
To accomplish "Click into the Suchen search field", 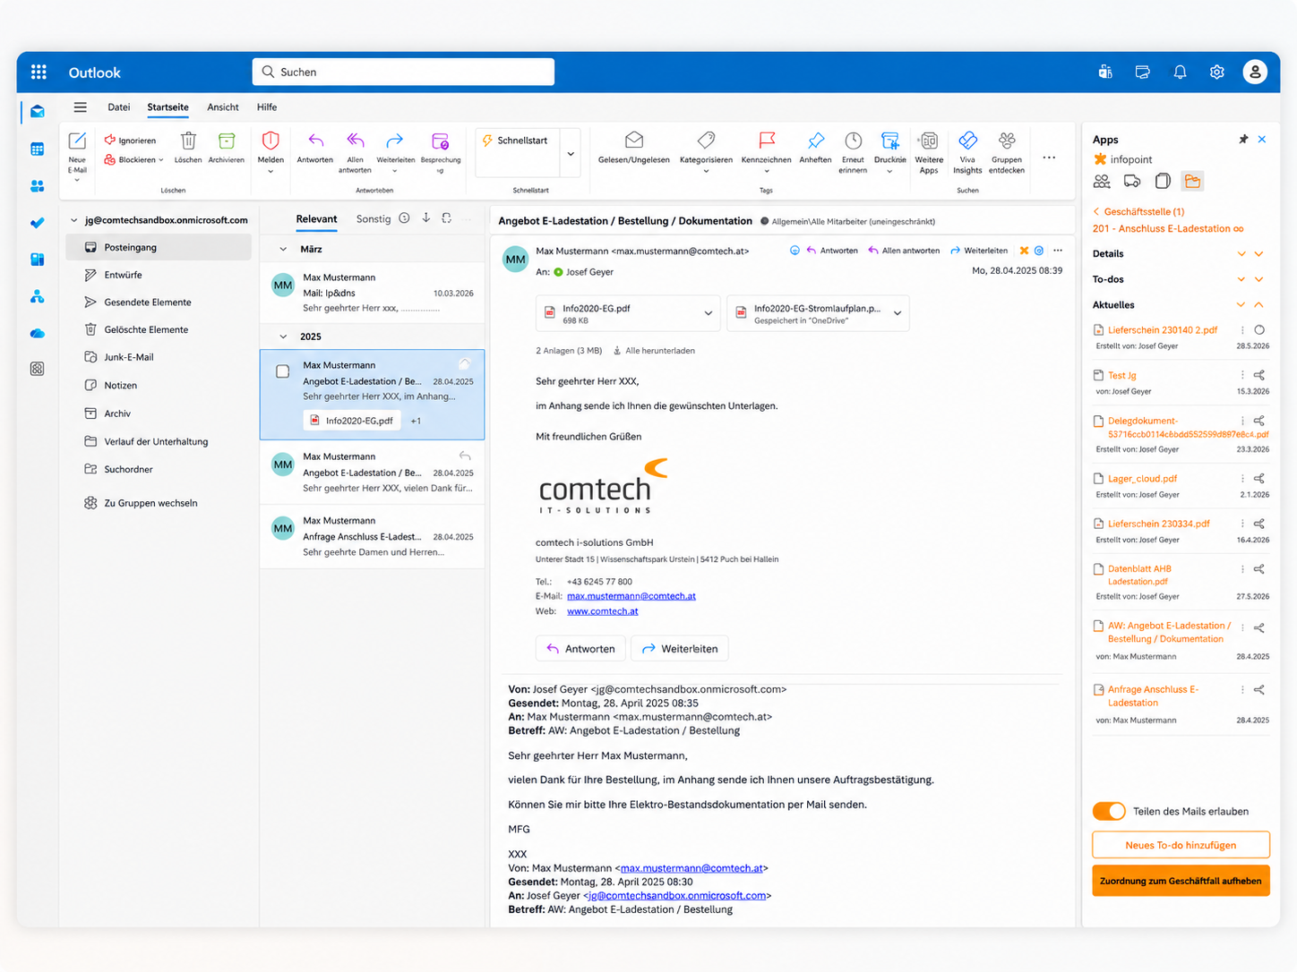I will pyautogui.click(x=403, y=72).
